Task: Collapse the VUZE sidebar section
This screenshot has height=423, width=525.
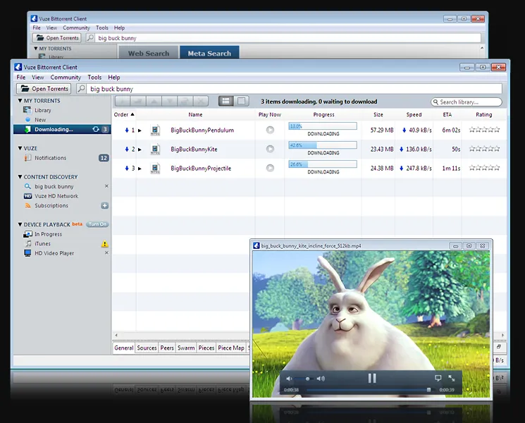Action: pyautogui.click(x=20, y=148)
